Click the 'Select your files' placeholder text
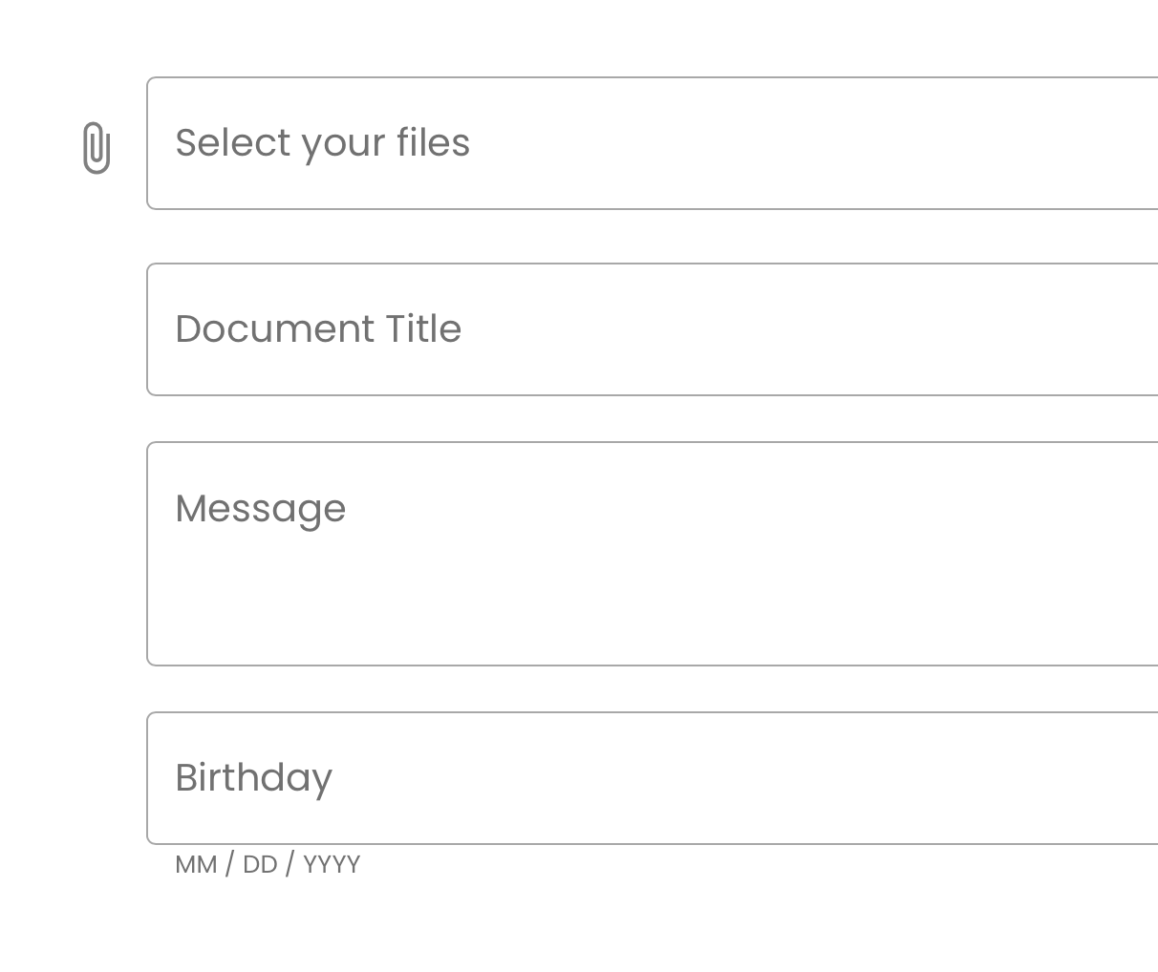 (322, 143)
